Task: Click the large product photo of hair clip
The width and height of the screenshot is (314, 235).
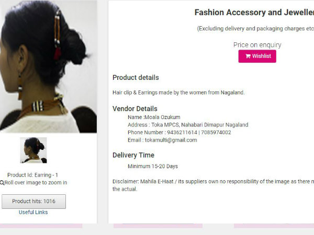Action: [48, 66]
